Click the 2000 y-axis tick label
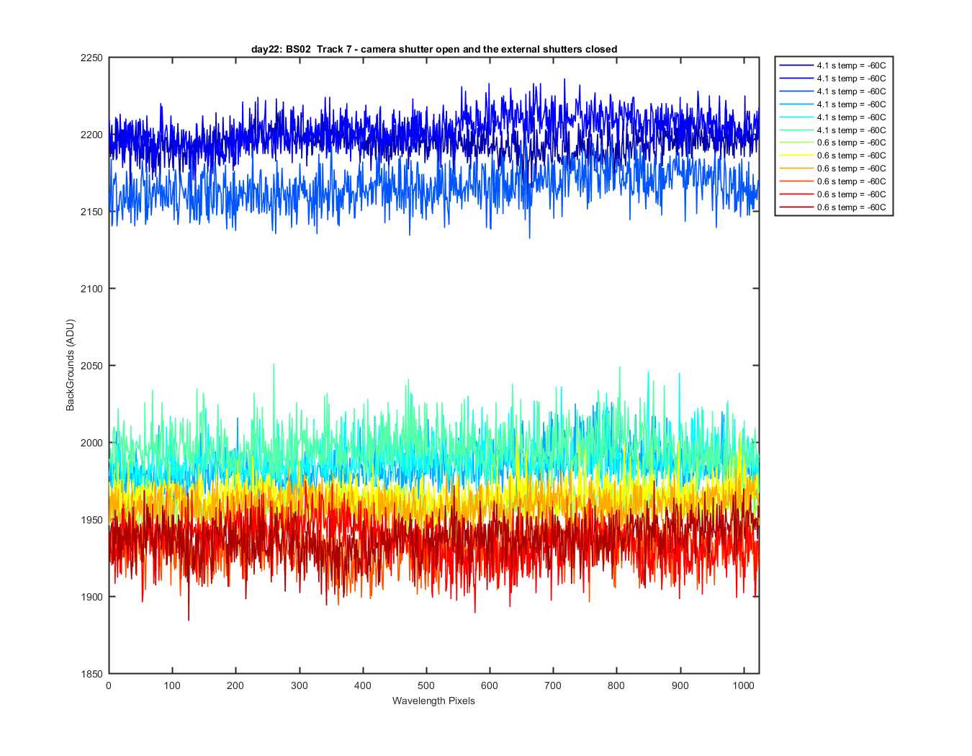This screenshot has width=972, height=756. coord(92,443)
